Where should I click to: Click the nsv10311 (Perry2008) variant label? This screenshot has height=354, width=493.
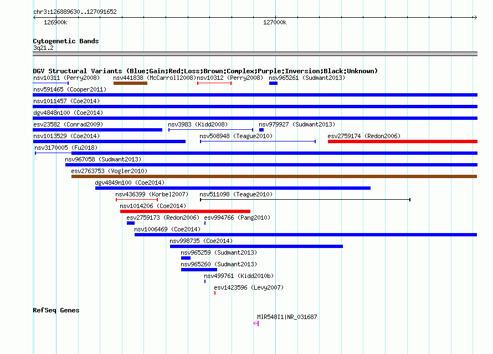[66, 78]
